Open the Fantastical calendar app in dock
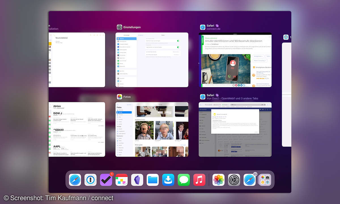Viewport: 340px width, 204px height. coord(122,180)
